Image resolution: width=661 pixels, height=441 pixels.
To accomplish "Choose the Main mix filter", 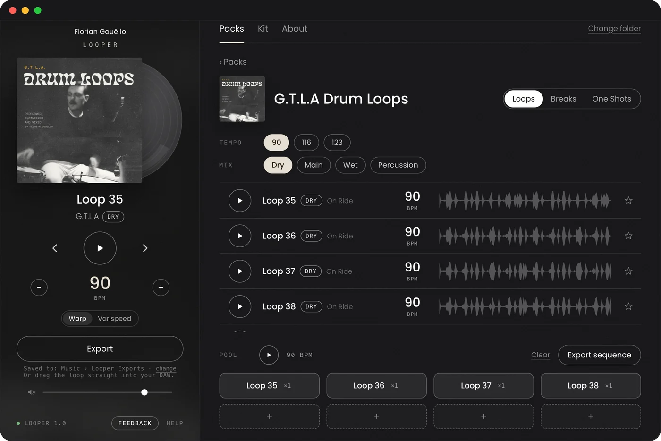I will tap(314, 165).
